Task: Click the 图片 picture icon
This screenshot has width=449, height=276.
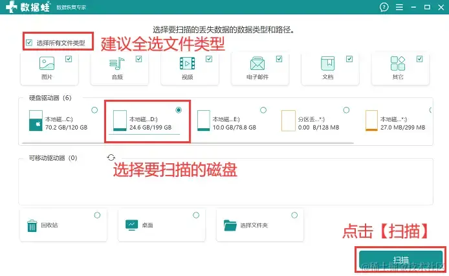Action: pos(47,63)
